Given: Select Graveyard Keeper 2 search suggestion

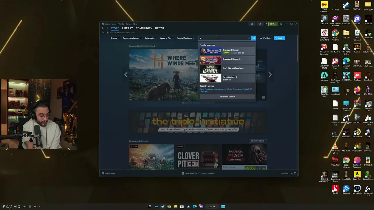Looking at the screenshot, I should 227,60.
